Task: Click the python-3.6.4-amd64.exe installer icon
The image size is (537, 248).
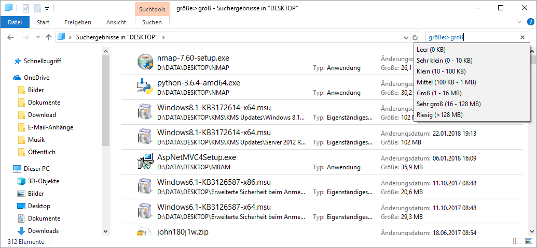Action: [x=144, y=87]
